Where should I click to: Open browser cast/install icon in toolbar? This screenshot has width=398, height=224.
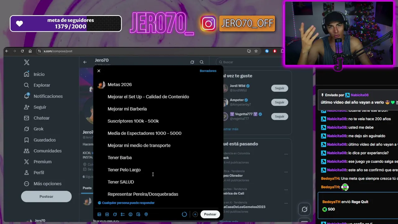click(249, 51)
